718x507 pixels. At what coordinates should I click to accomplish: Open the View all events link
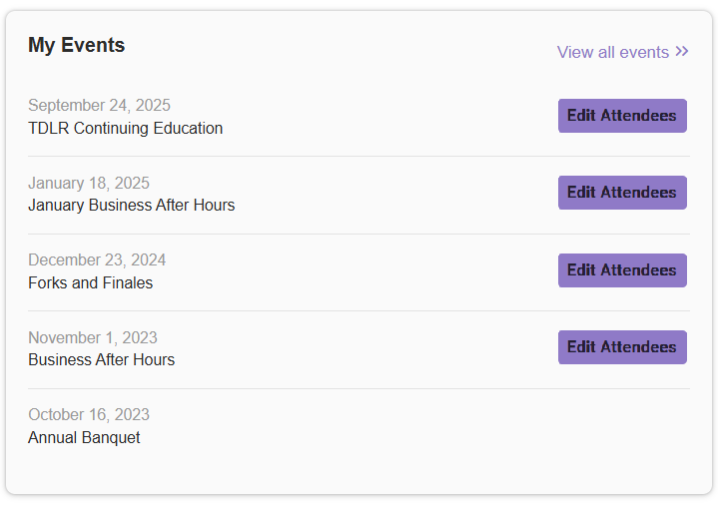tap(622, 52)
